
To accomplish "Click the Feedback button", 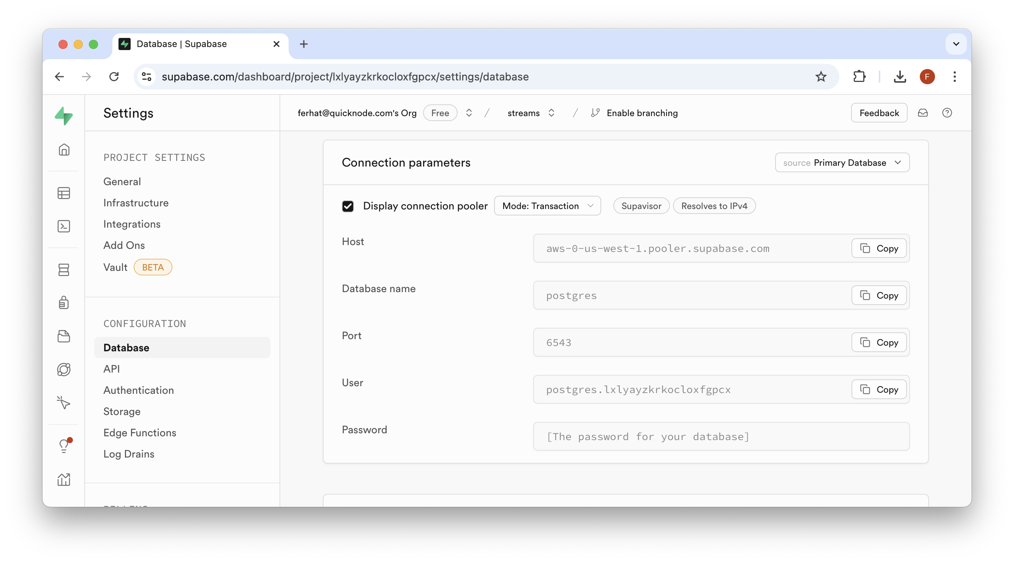I will [x=879, y=113].
